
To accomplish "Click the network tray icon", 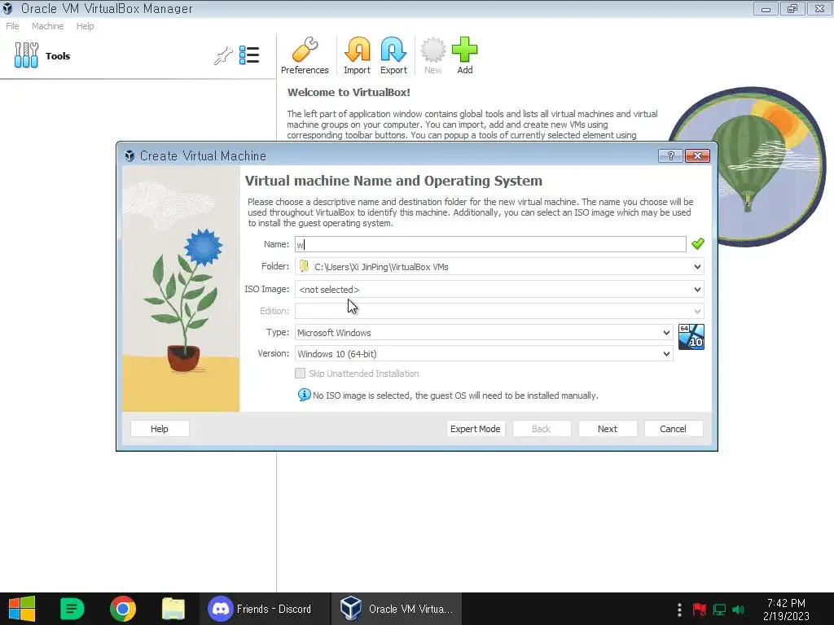I will tap(720, 609).
